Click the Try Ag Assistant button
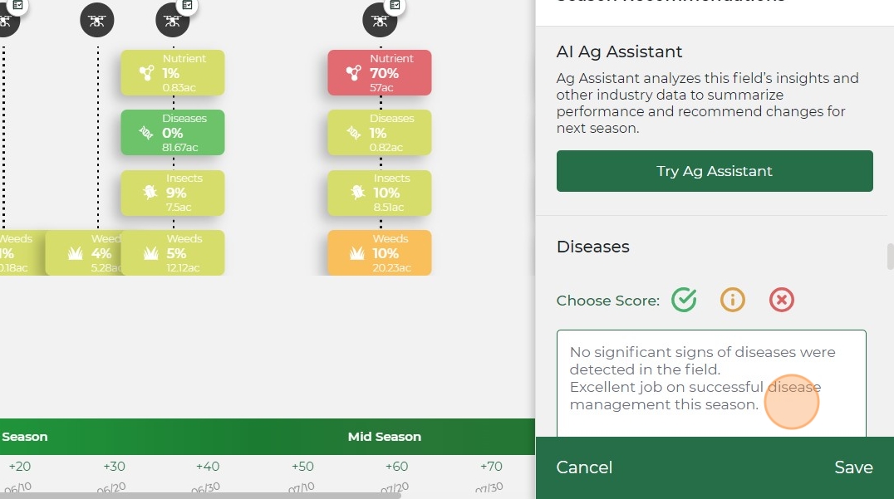This screenshot has height=499, width=894. 715,171
